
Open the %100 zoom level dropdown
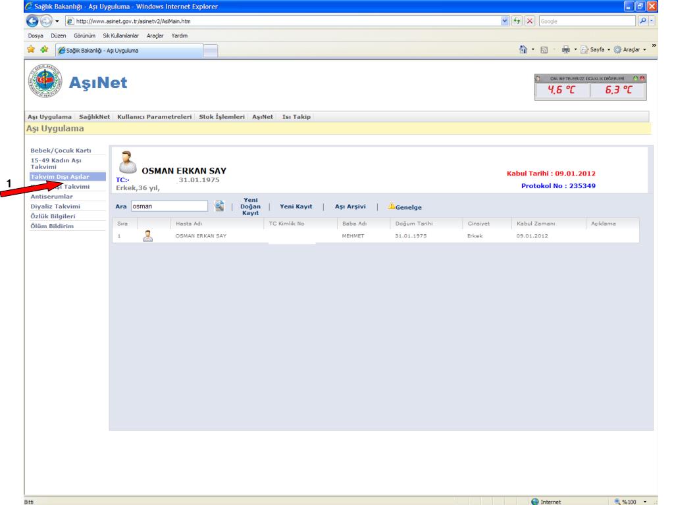pos(644,502)
